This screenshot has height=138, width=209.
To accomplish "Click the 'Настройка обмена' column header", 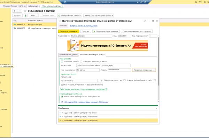I will point(35,21).
